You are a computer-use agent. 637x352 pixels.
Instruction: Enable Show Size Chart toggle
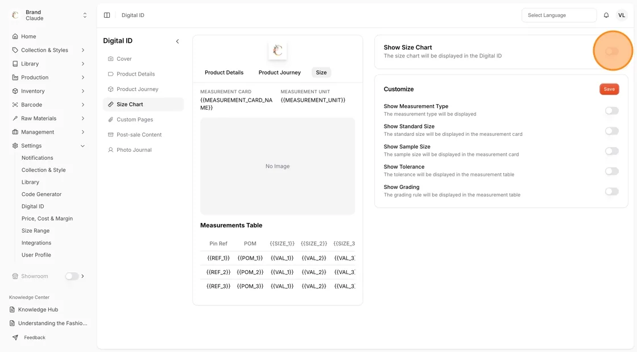[612, 51]
